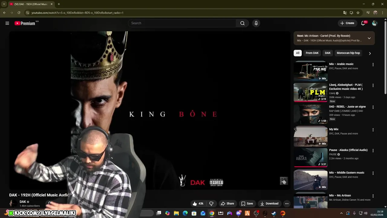Open Chrome profile avatar

(375, 13)
